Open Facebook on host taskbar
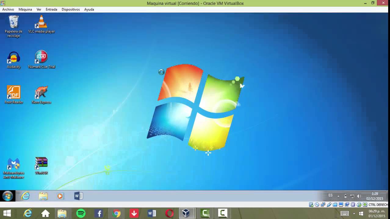 pyautogui.click(x=99, y=214)
